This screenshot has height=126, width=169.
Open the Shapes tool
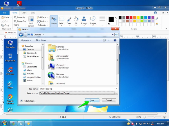pos(93,21)
